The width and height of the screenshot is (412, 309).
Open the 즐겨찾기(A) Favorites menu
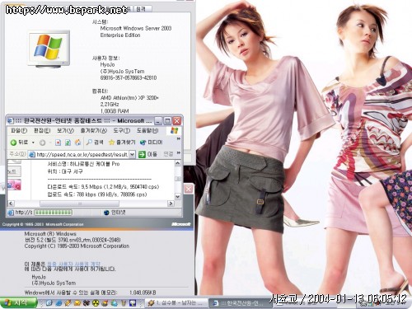(93, 130)
